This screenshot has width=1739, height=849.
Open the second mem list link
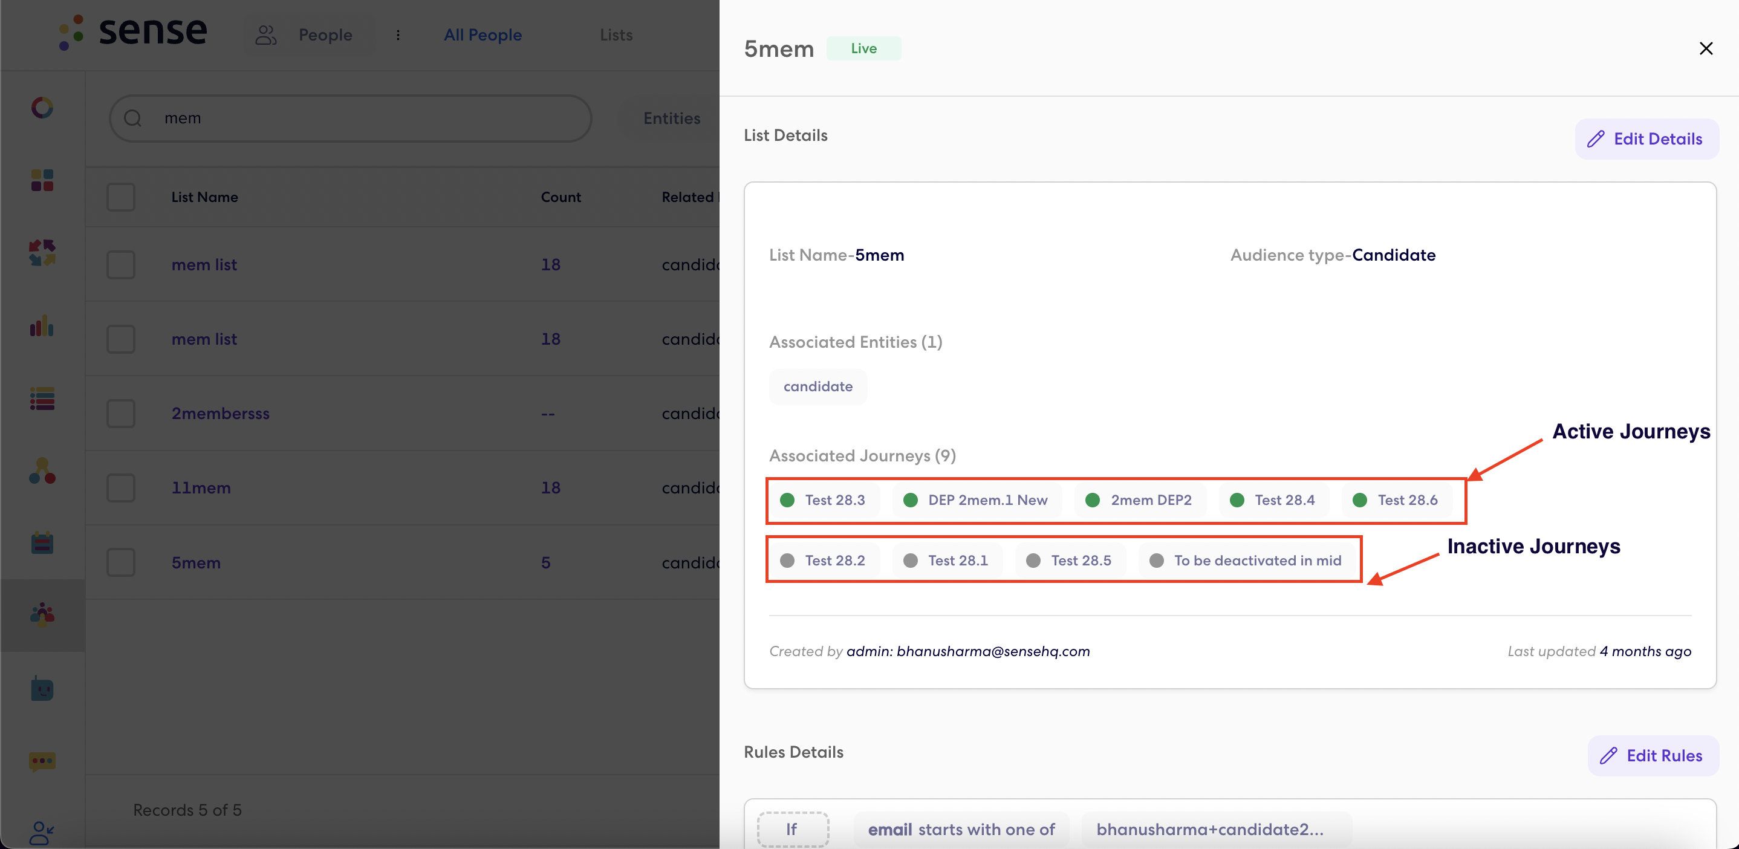[x=204, y=339]
